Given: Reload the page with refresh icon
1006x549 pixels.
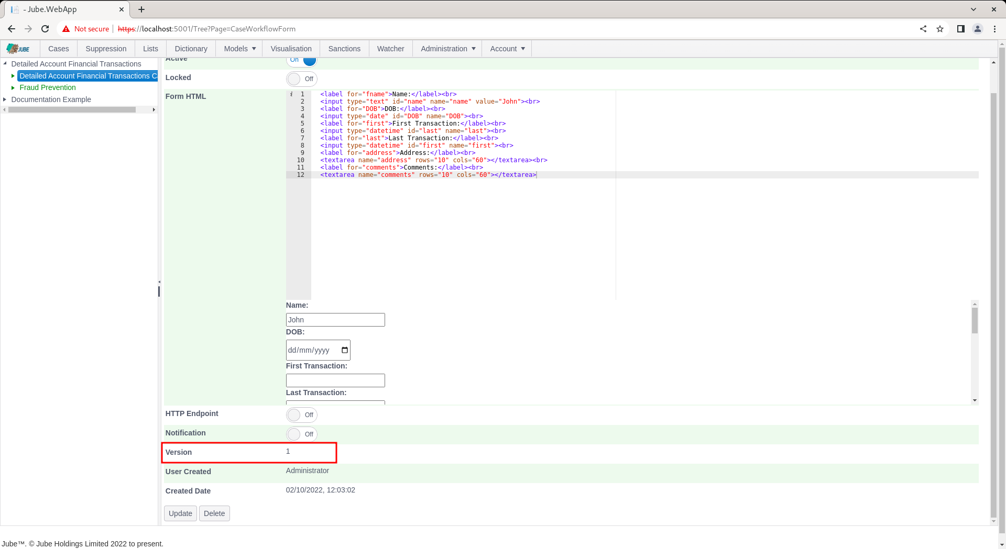Looking at the screenshot, I should click(x=45, y=29).
